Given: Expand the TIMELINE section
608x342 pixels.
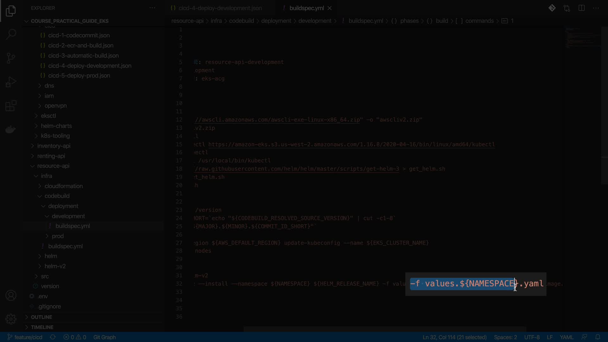Looking at the screenshot, I should click(x=42, y=327).
